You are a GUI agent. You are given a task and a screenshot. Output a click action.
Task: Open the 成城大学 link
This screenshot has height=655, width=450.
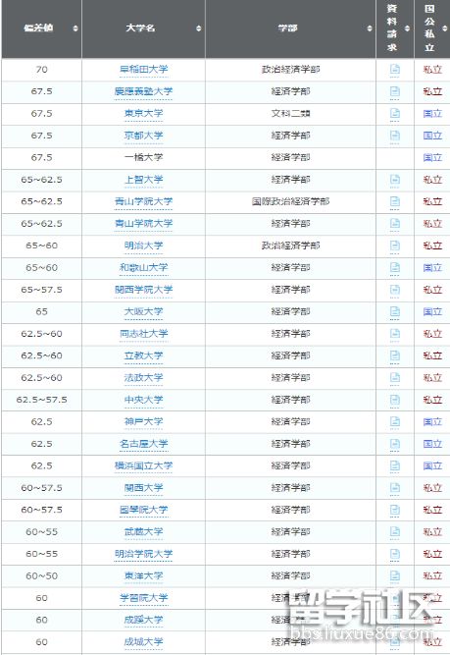pyautogui.click(x=143, y=642)
